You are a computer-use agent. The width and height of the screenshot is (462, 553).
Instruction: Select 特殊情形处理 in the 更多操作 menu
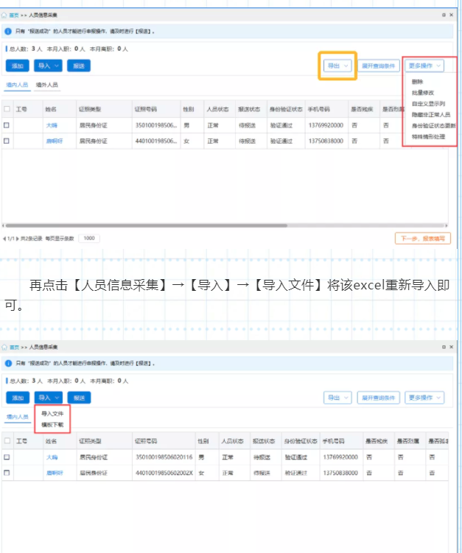[429, 137]
